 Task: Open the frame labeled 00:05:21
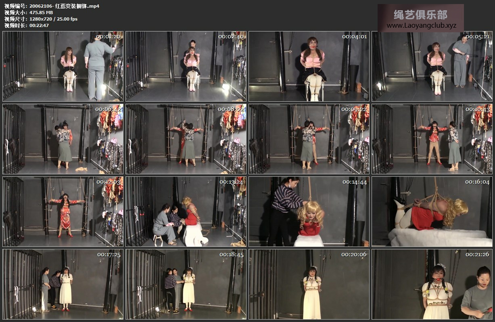pyautogui.click(x=432, y=66)
